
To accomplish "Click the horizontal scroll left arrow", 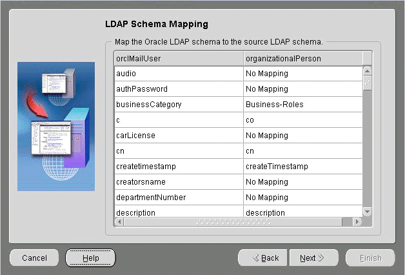I will (x=119, y=222).
